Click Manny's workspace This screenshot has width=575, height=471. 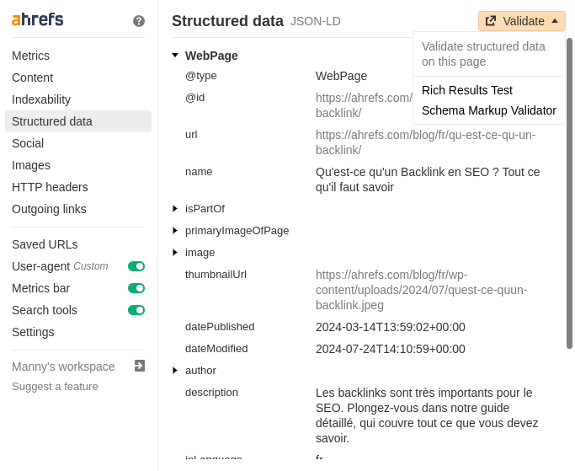click(x=63, y=367)
